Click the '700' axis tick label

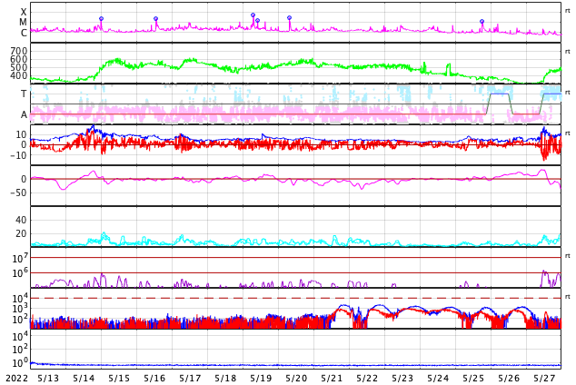19,51
